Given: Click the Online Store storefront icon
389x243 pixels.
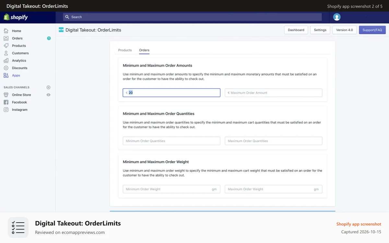Looking at the screenshot, I should coord(6,95).
